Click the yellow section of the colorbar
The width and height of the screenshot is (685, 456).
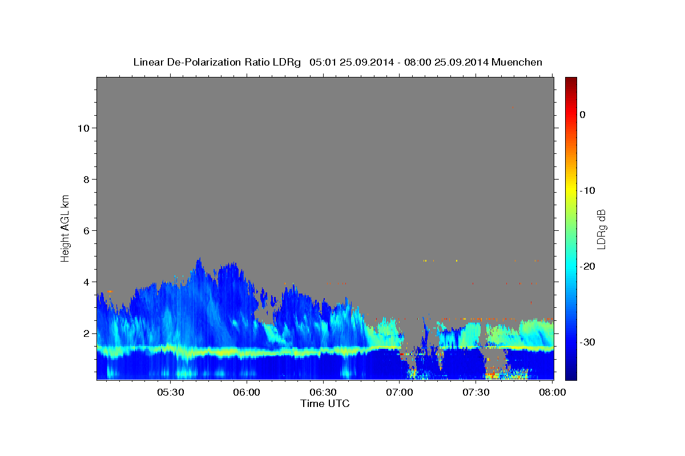571,190
